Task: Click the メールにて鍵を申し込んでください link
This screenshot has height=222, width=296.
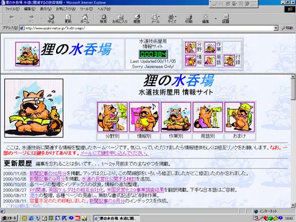Action: [114, 153]
